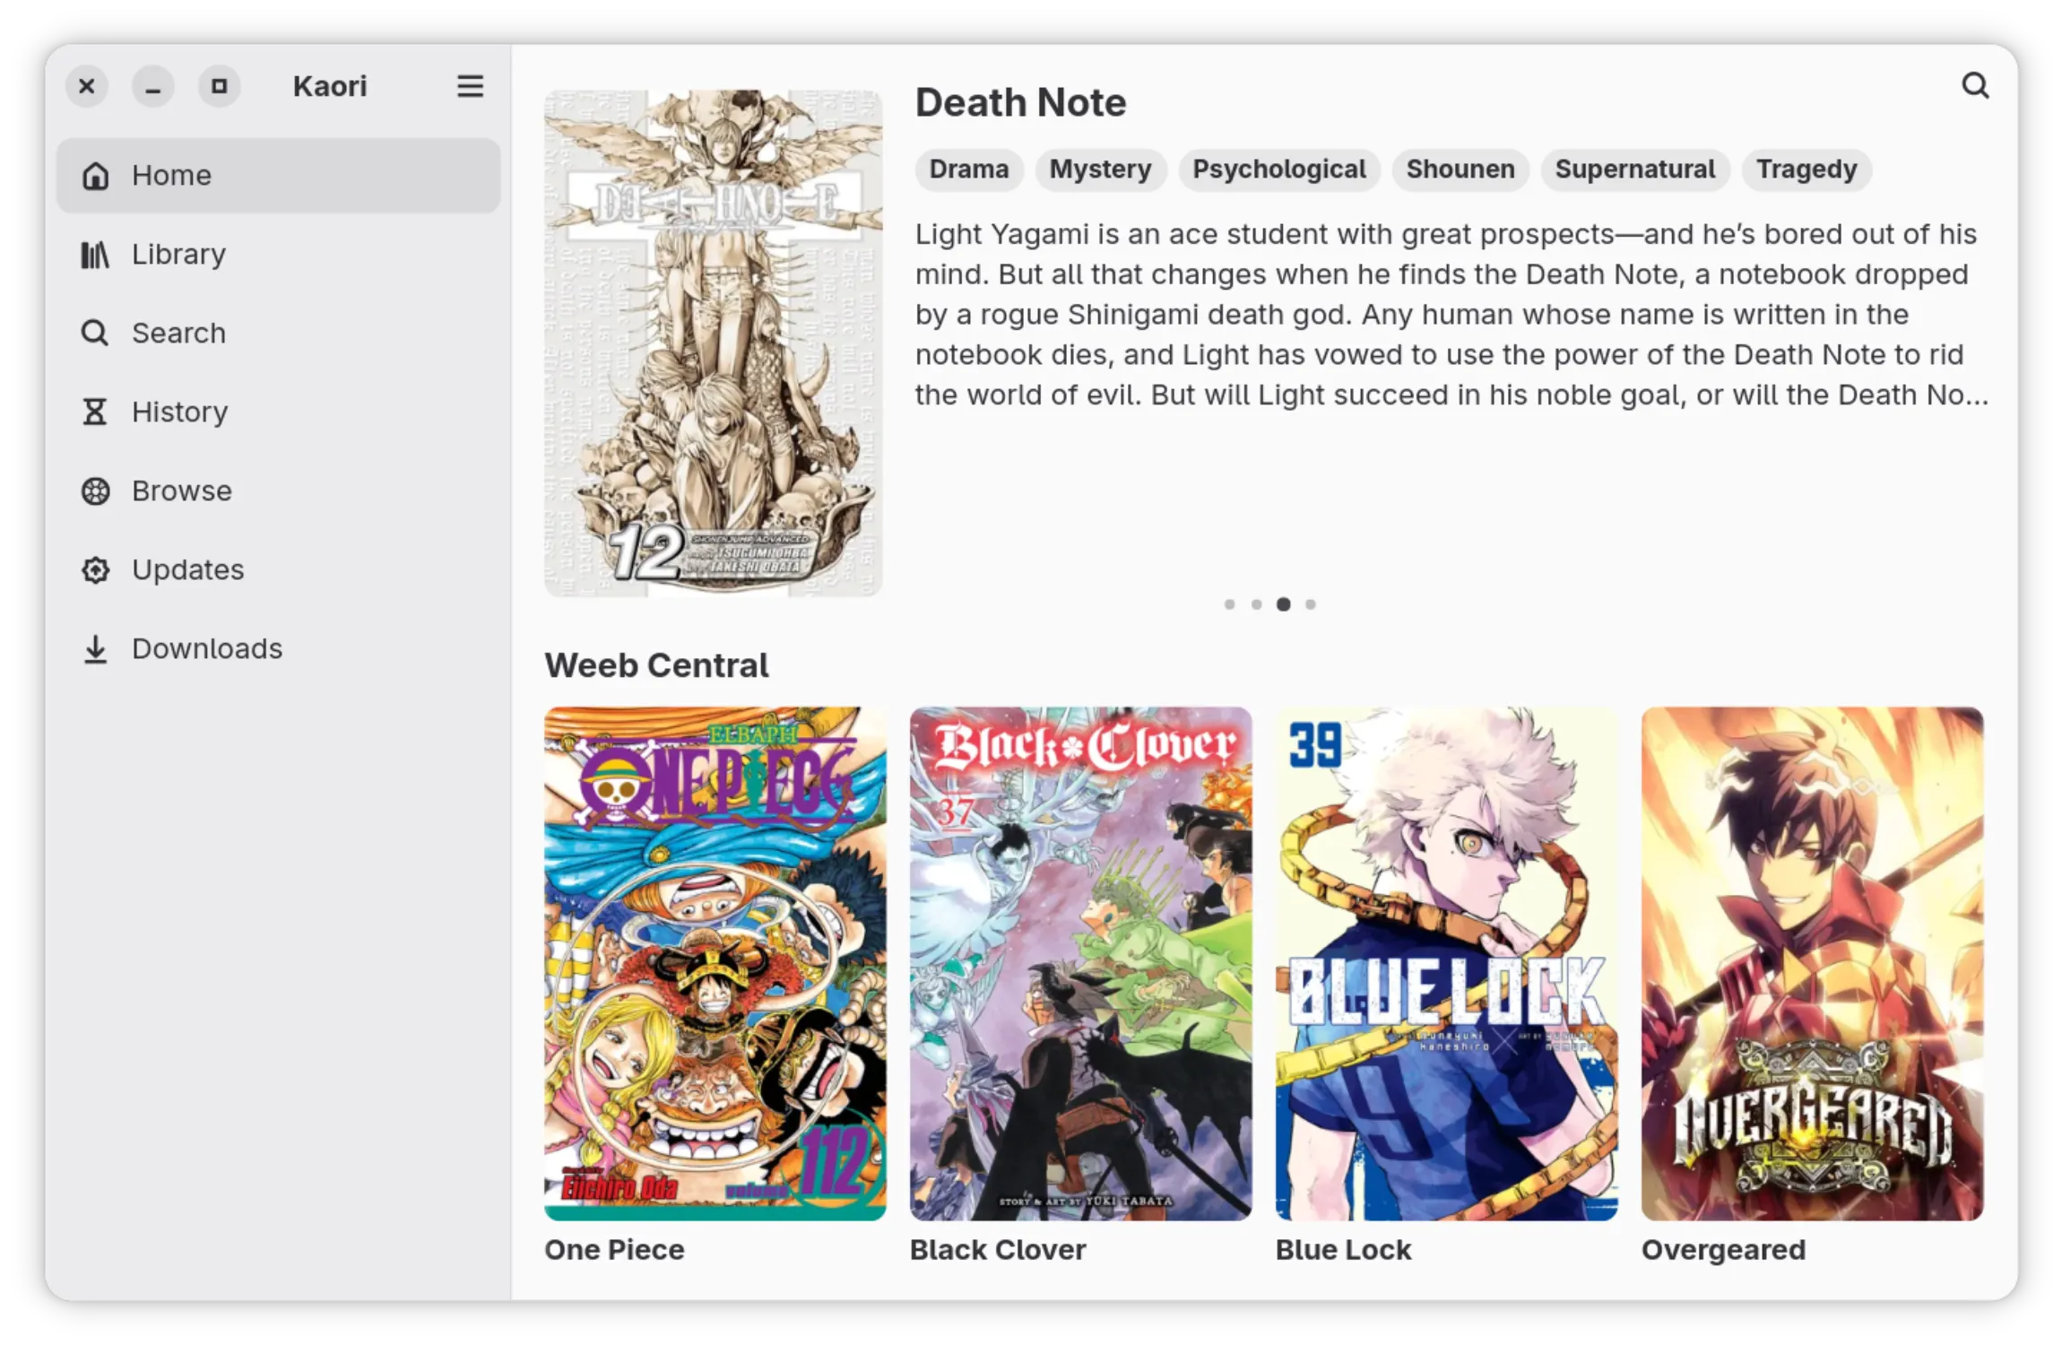Click the Downloads arrow icon
Screen dimensions: 2062x1345
pyautogui.click(x=95, y=649)
